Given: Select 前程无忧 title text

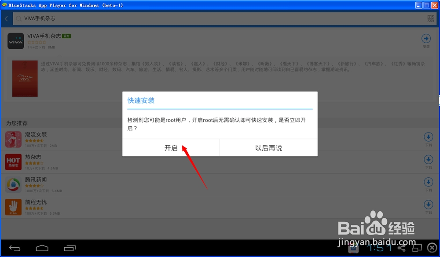Looking at the screenshot, I should (36, 202).
